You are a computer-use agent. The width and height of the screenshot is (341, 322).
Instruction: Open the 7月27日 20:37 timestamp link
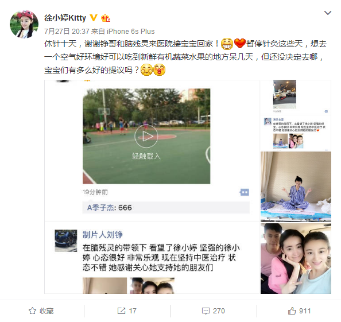click(67, 32)
